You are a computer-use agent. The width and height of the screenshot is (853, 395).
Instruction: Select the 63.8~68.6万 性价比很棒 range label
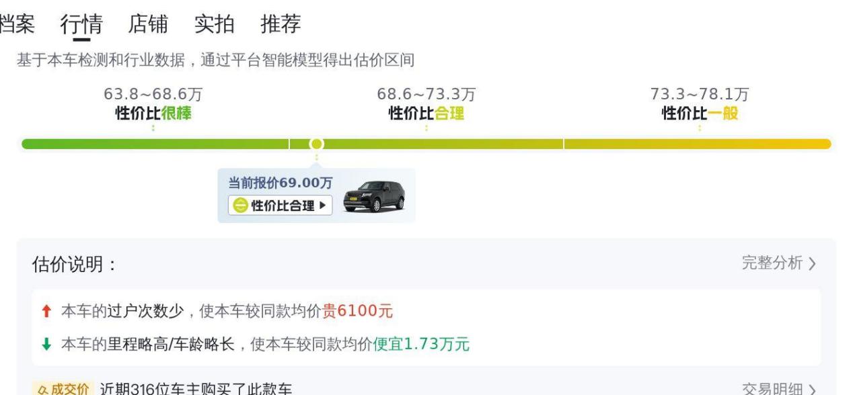click(153, 104)
